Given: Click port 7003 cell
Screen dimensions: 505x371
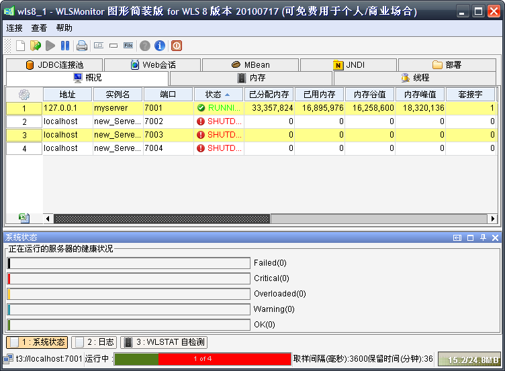Looking at the screenshot, I should 169,135.
